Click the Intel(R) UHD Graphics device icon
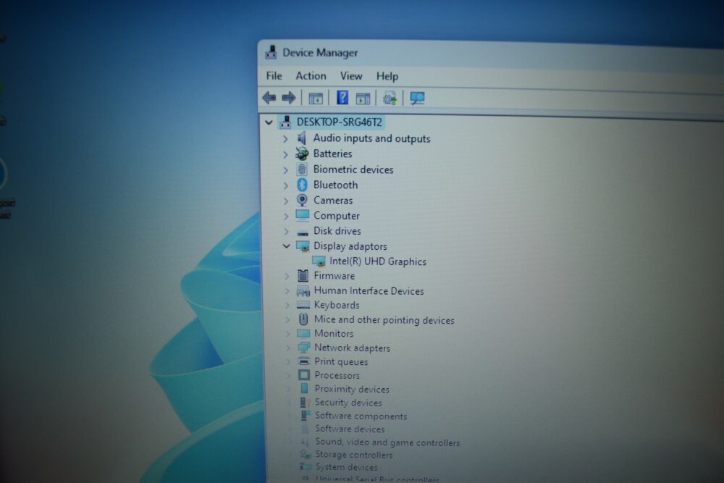Screen dimensions: 724x483 (319, 261)
